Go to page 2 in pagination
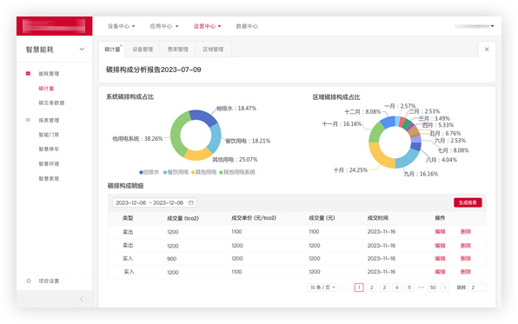 tap(372, 288)
